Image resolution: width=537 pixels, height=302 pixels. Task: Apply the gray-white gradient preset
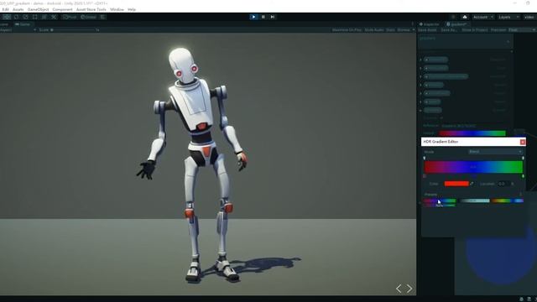pos(474,200)
